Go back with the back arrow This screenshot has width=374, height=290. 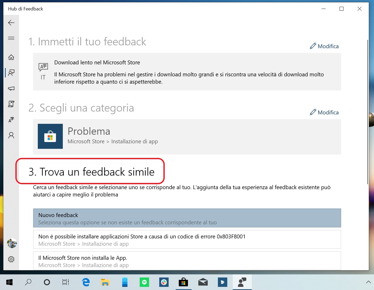click(11, 23)
